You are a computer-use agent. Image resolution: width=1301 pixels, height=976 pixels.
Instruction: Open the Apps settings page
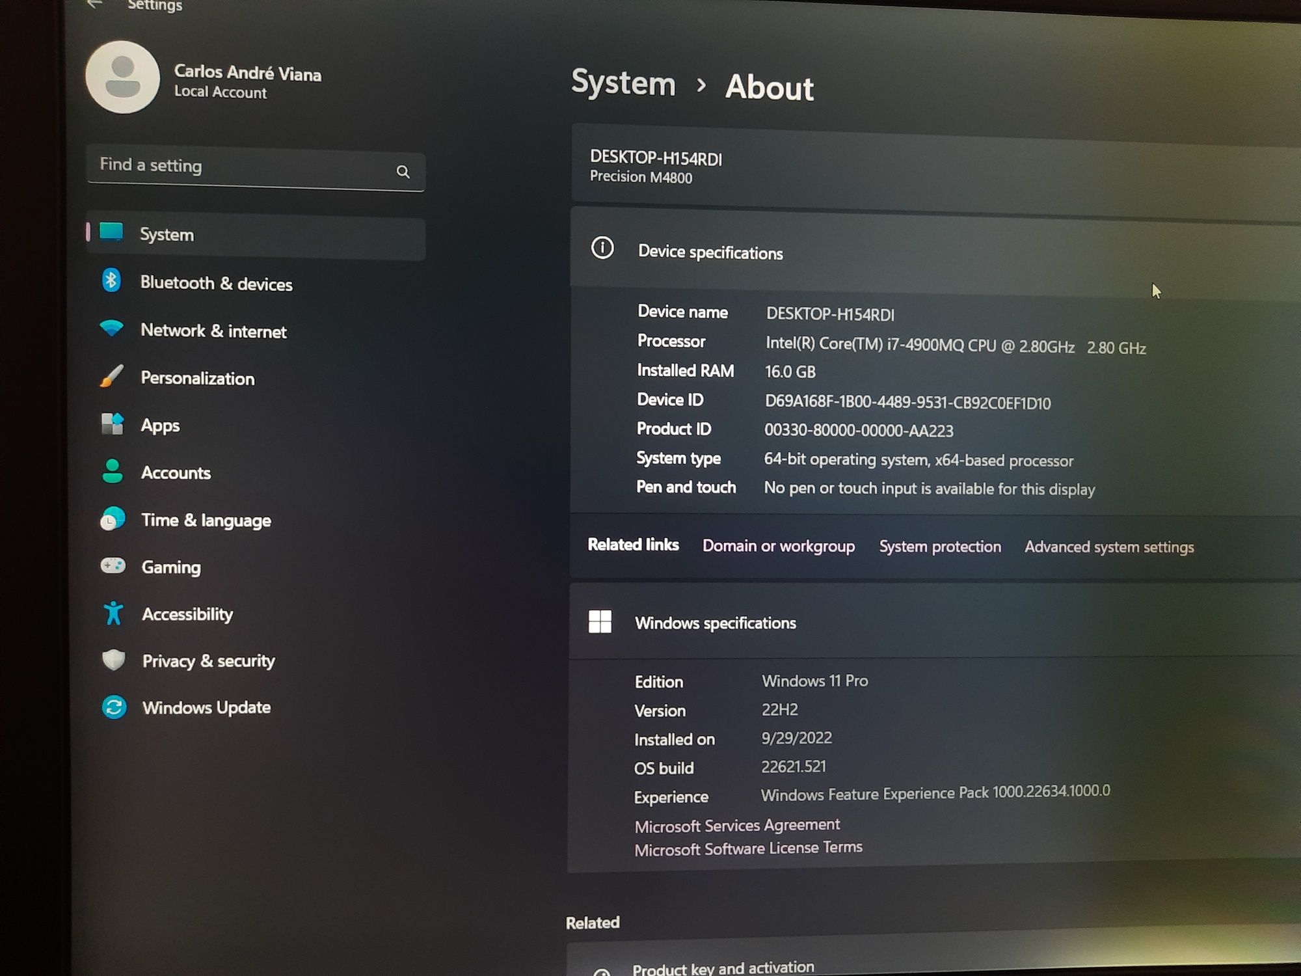click(x=256, y=426)
